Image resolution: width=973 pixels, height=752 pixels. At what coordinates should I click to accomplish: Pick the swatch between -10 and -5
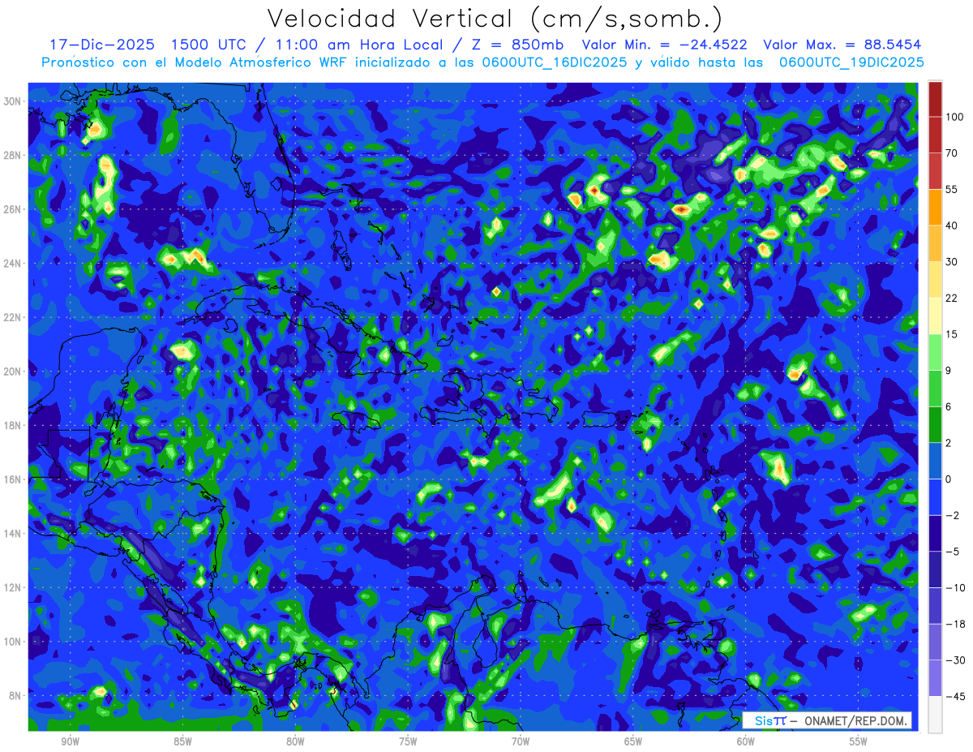click(935, 569)
